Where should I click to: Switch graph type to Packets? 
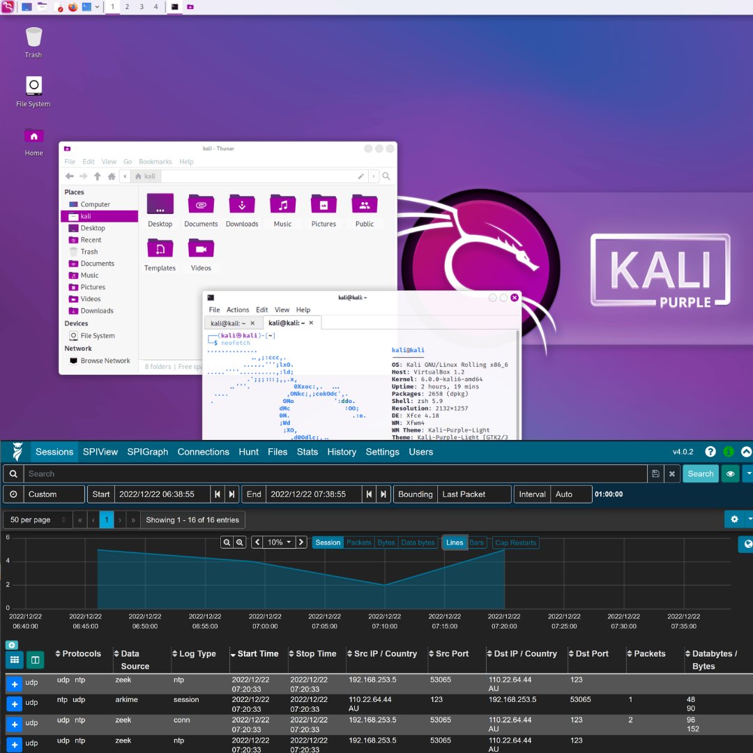click(359, 542)
